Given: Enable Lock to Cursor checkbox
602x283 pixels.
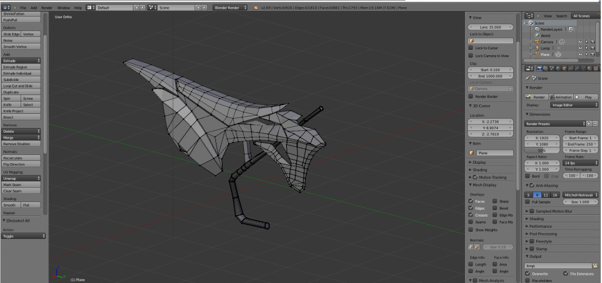Looking at the screenshot, I should [471, 48].
